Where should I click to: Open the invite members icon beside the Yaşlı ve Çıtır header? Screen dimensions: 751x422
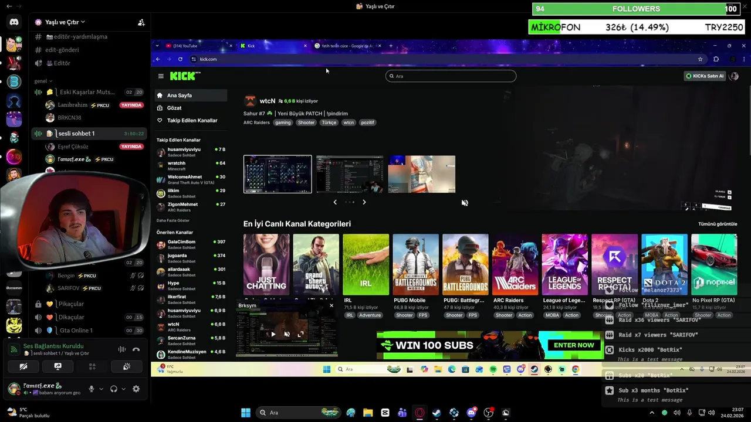click(x=141, y=22)
